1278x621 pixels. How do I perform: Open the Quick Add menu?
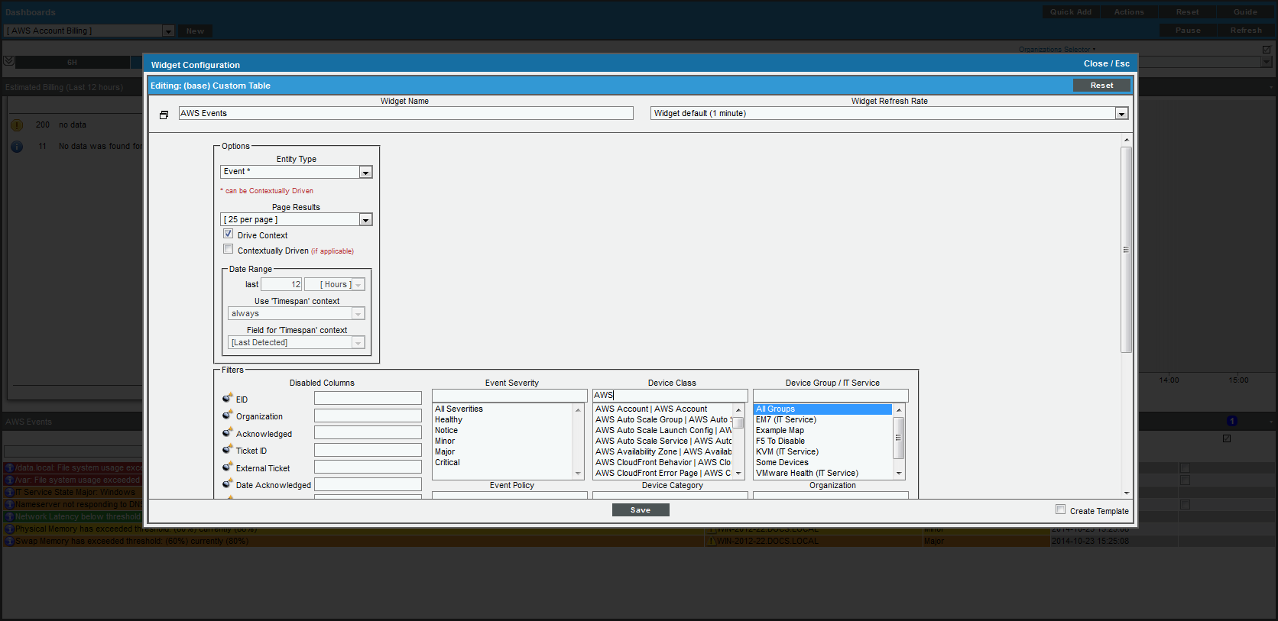pos(1071,12)
